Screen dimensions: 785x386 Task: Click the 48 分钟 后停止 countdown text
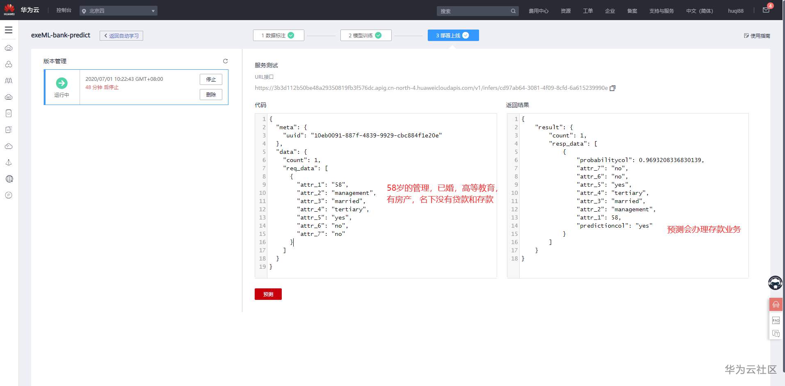(102, 87)
